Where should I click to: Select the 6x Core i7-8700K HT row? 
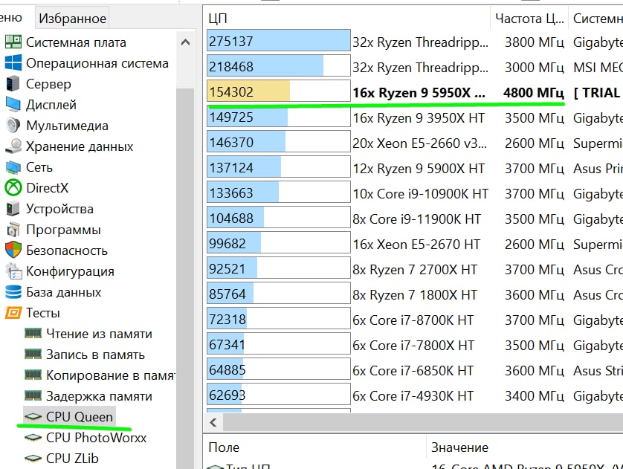coord(413,320)
